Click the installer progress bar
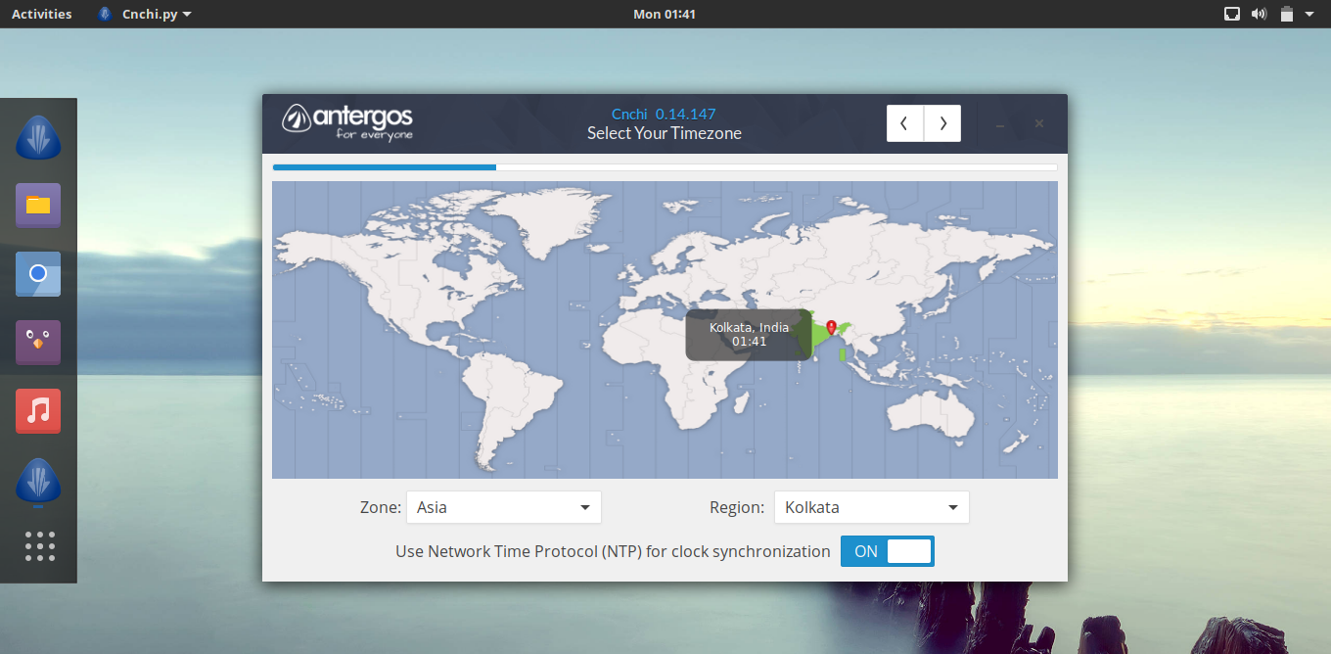Image resolution: width=1331 pixels, height=654 pixels. point(665,167)
